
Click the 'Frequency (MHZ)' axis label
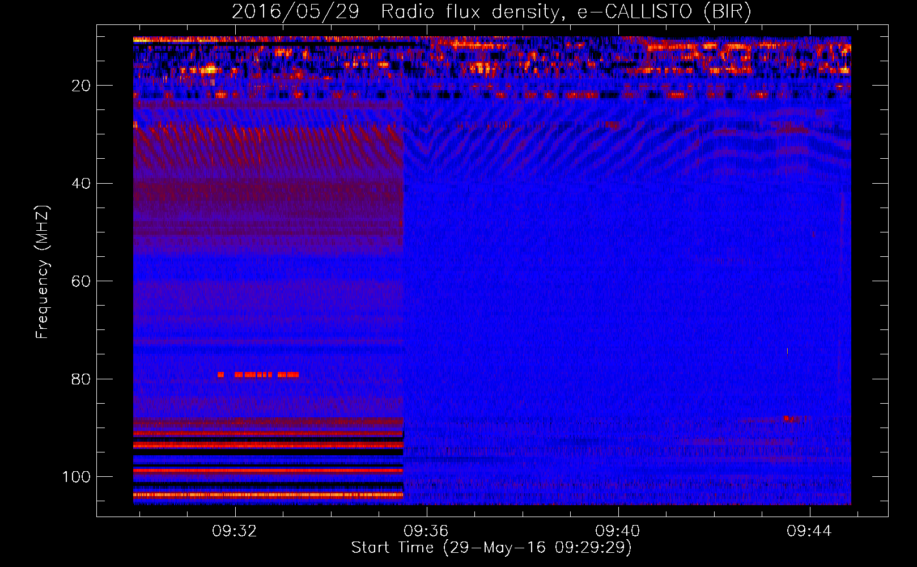43,272
